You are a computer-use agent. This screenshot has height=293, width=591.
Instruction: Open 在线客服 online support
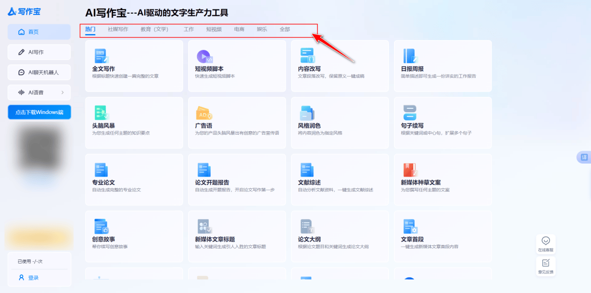(546, 244)
